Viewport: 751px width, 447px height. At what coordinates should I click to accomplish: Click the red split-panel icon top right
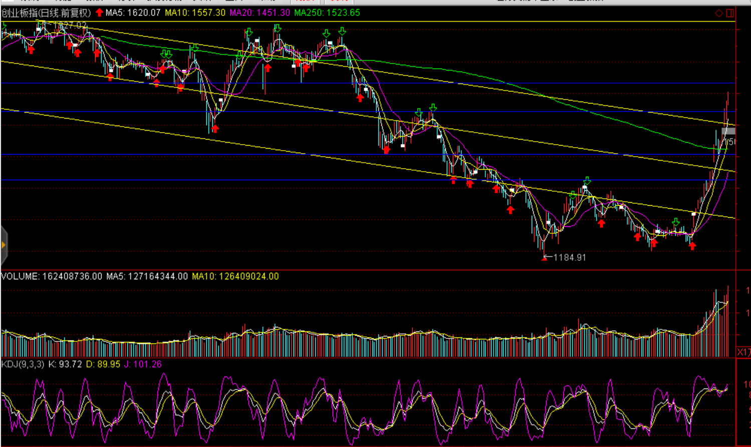tap(730, 13)
